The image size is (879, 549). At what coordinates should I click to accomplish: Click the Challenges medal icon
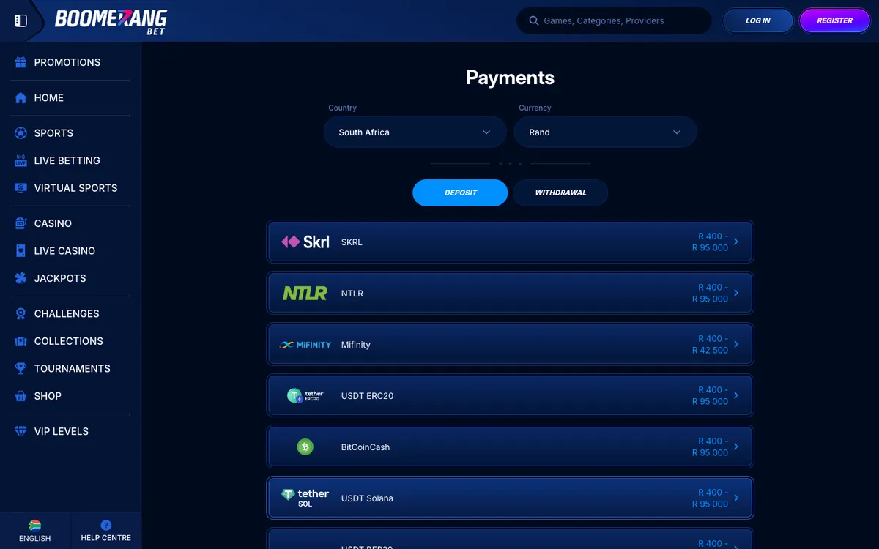point(21,313)
